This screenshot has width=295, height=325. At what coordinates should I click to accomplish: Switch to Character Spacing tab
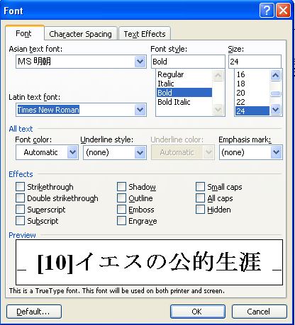[81, 34]
